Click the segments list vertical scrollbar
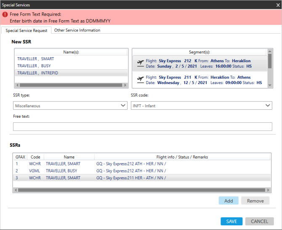Image resolution: width=282 pixels, height=230 pixels. tap(269, 63)
